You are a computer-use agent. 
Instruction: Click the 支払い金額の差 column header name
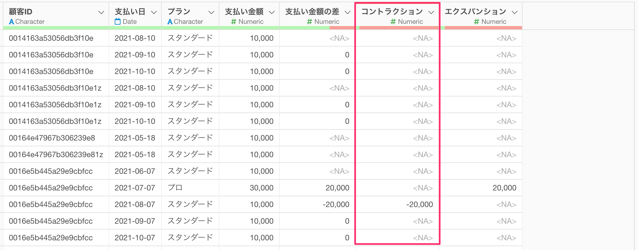click(312, 12)
